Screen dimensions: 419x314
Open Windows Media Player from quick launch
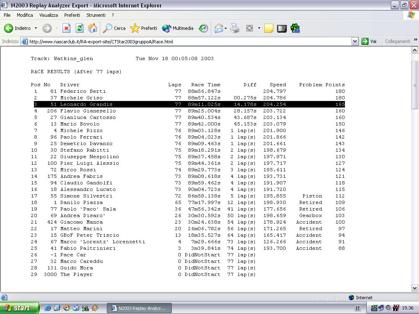pyautogui.click(x=66, y=308)
